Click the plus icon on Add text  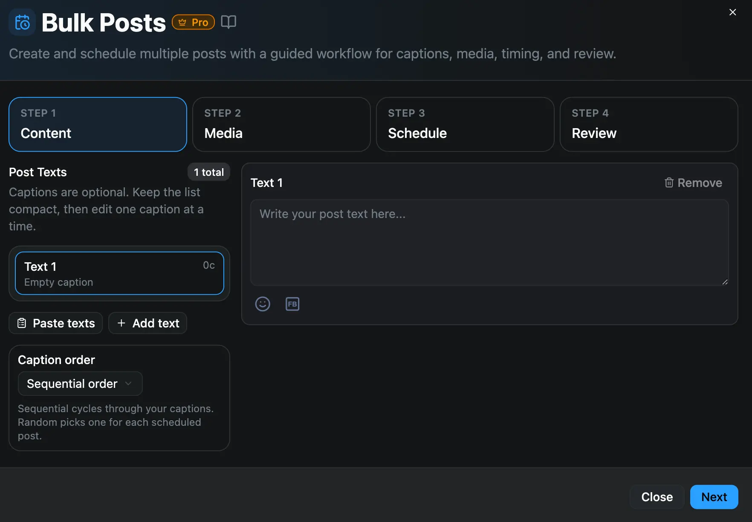121,323
